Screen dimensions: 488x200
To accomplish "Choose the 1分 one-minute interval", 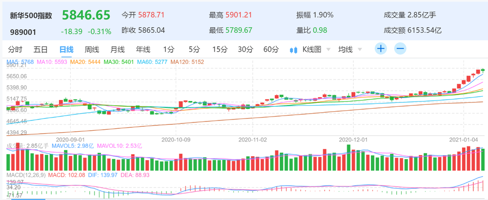I will pyautogui.click(x=169, y=49).
